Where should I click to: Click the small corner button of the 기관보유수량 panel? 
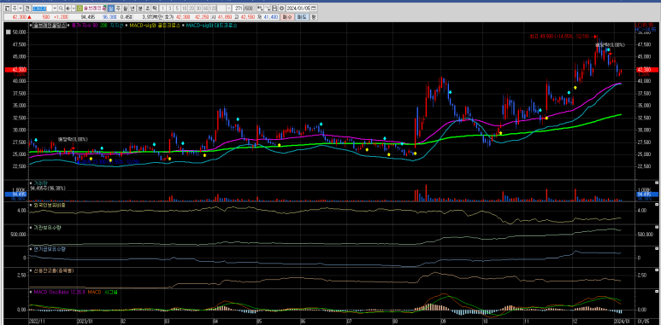(657, 226)
